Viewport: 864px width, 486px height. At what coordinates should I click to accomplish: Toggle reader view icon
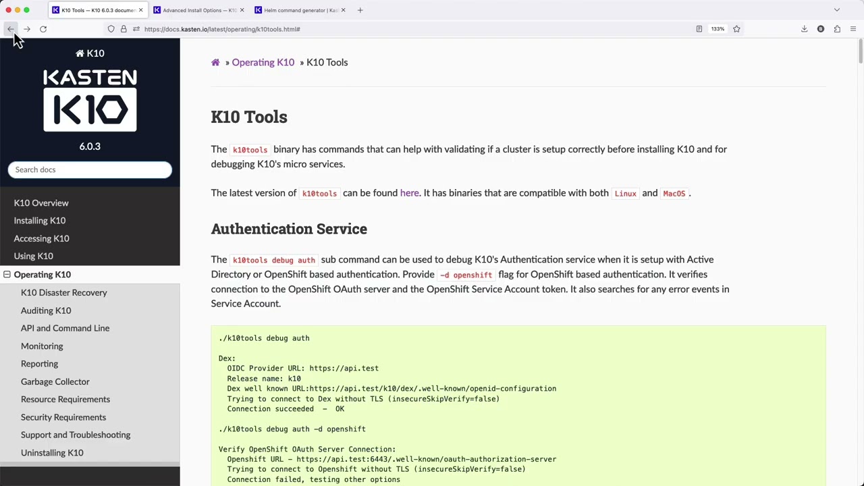tap(699, 29)
